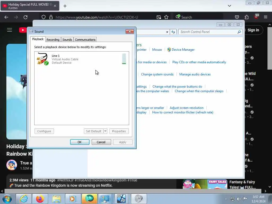The image size is (272, 204).
Task: Click the Firefox Search box
Action: (x=198, y=17)
